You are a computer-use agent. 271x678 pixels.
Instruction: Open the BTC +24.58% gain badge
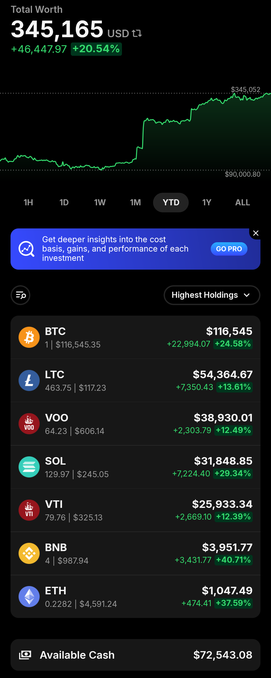(x=233, y=344)
